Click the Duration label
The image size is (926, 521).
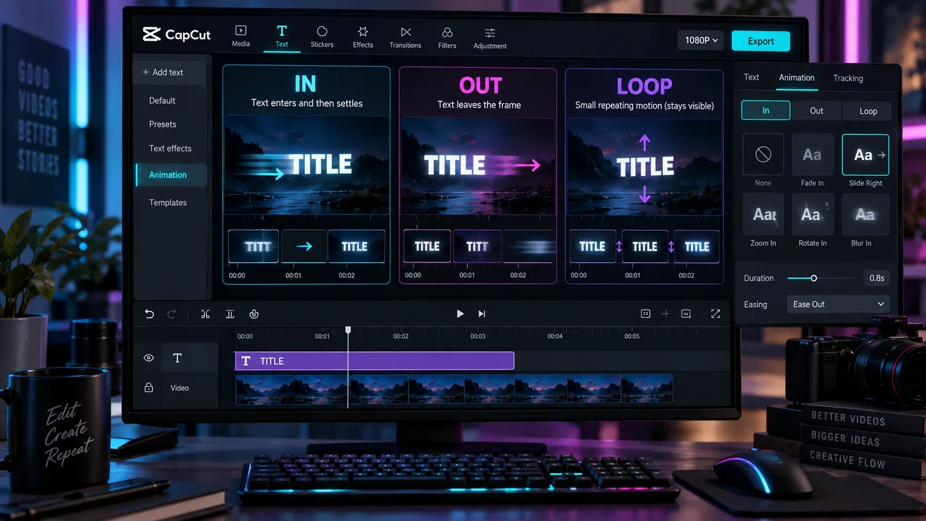(x=758, y=278)
